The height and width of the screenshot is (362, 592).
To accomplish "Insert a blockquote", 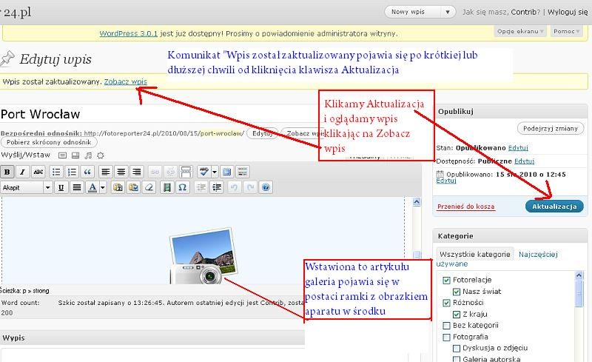I will [x=88, y=172].
